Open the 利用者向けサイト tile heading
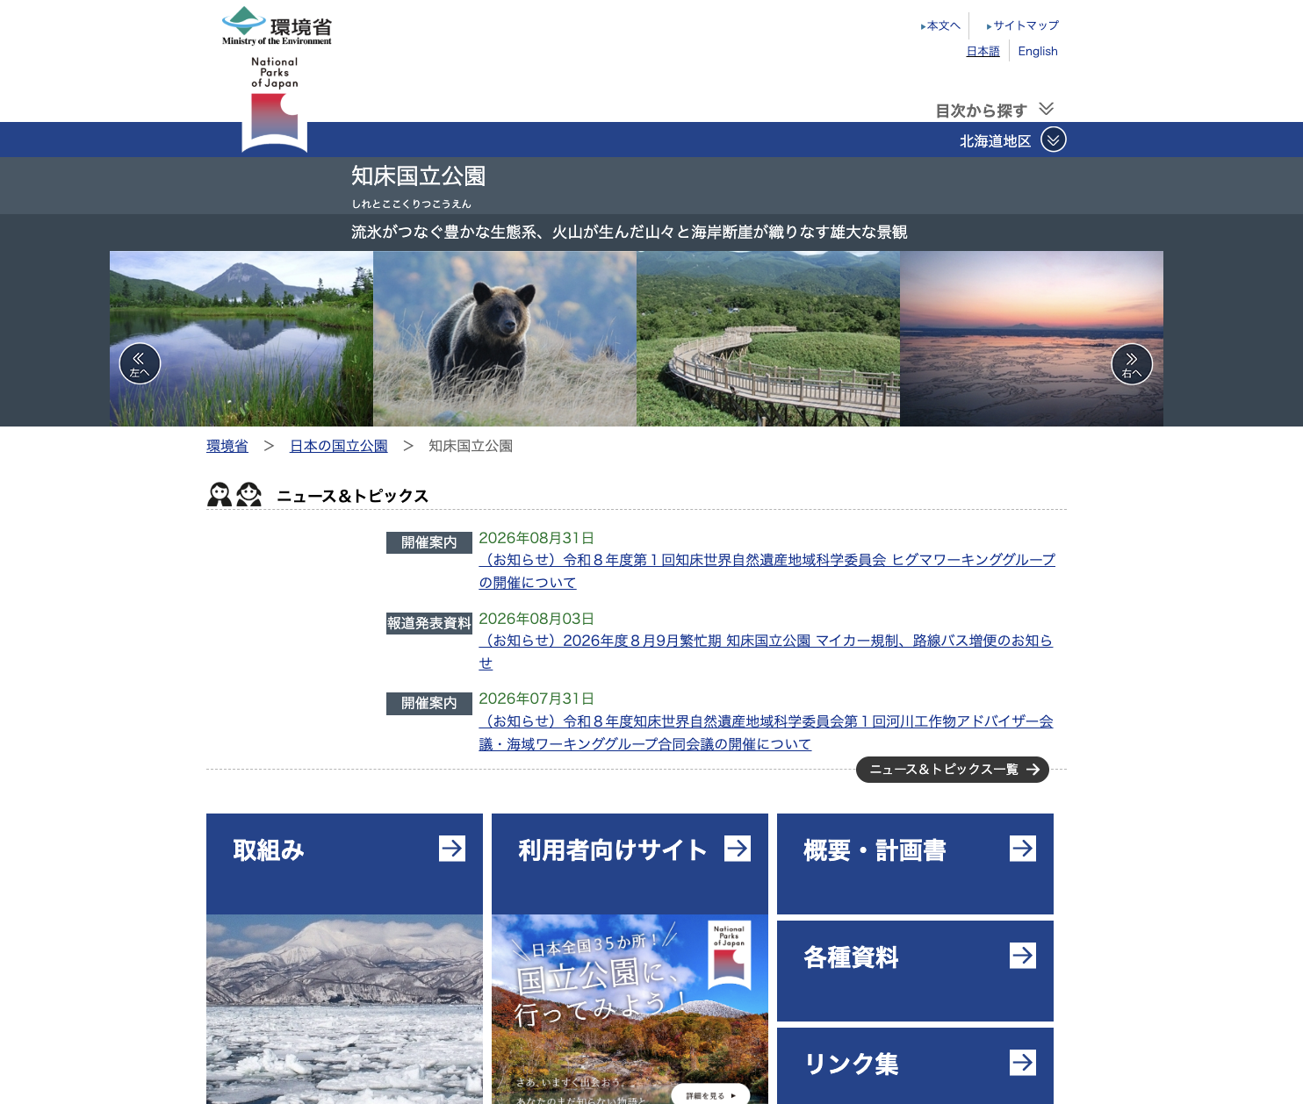1303x1104 pixels. click(x=613, y=850)
